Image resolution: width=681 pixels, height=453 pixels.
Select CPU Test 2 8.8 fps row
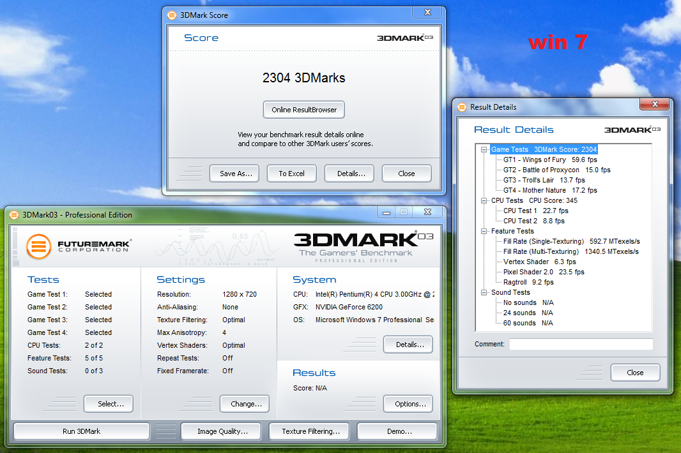(534, 221)
